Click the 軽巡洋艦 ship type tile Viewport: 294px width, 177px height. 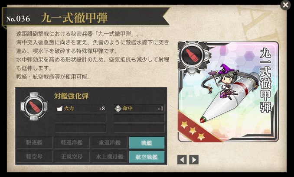pos(72,142)
